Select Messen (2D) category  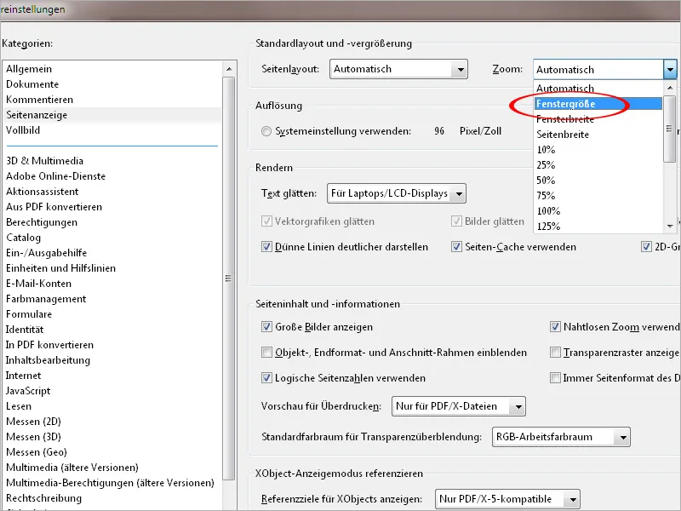point(33,422)
